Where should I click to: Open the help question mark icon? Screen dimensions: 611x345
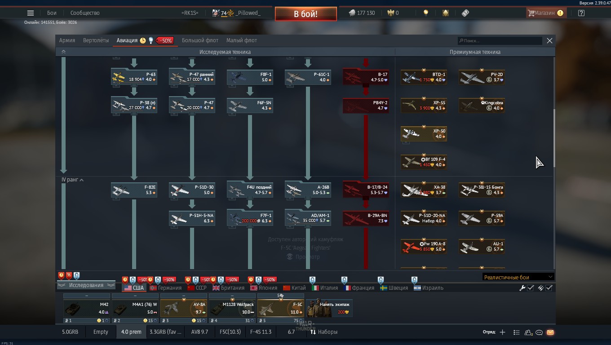[581, 13]
